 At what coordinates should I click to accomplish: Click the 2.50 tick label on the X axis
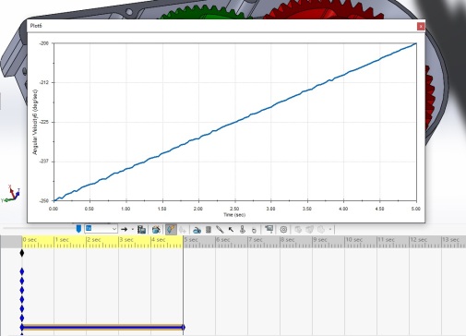coord(234,209)
